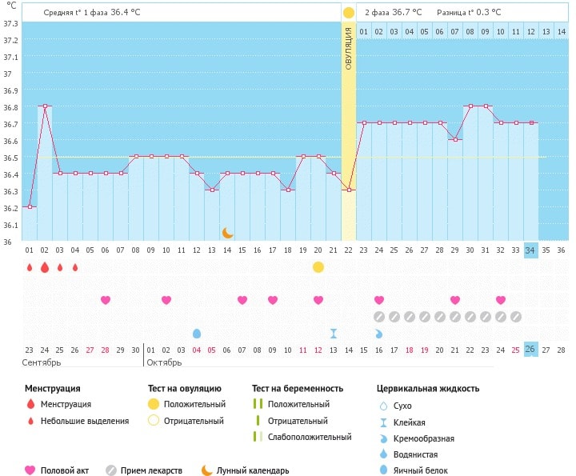Select the creamy fluid icon on day 24
This screenshot has width=576, height=476.
[379, 333]
